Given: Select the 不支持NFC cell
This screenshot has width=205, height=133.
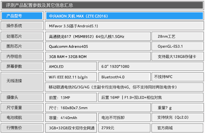Looking at the screenshot, I should pyautogui.click(x=177, y=77).
